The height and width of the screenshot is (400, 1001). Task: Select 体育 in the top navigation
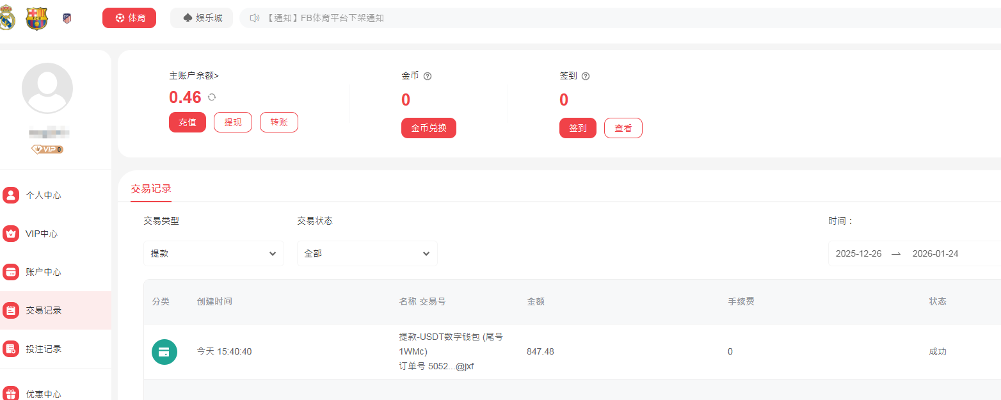129,18
